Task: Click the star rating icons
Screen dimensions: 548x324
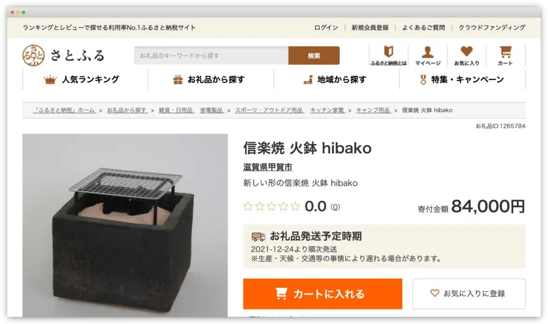Action: coord(271,207)
